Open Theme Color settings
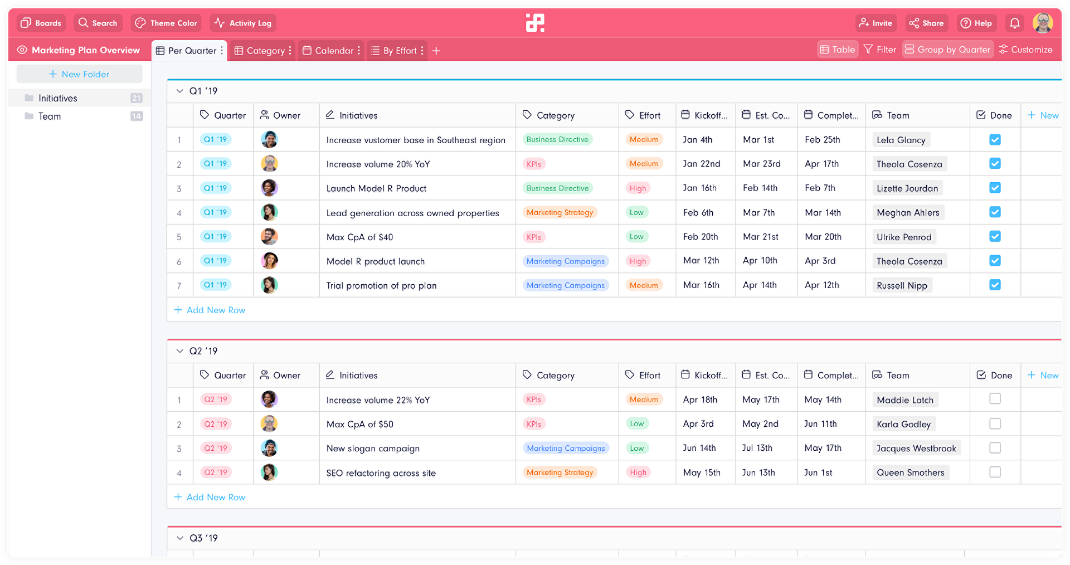 coord(166,23)
